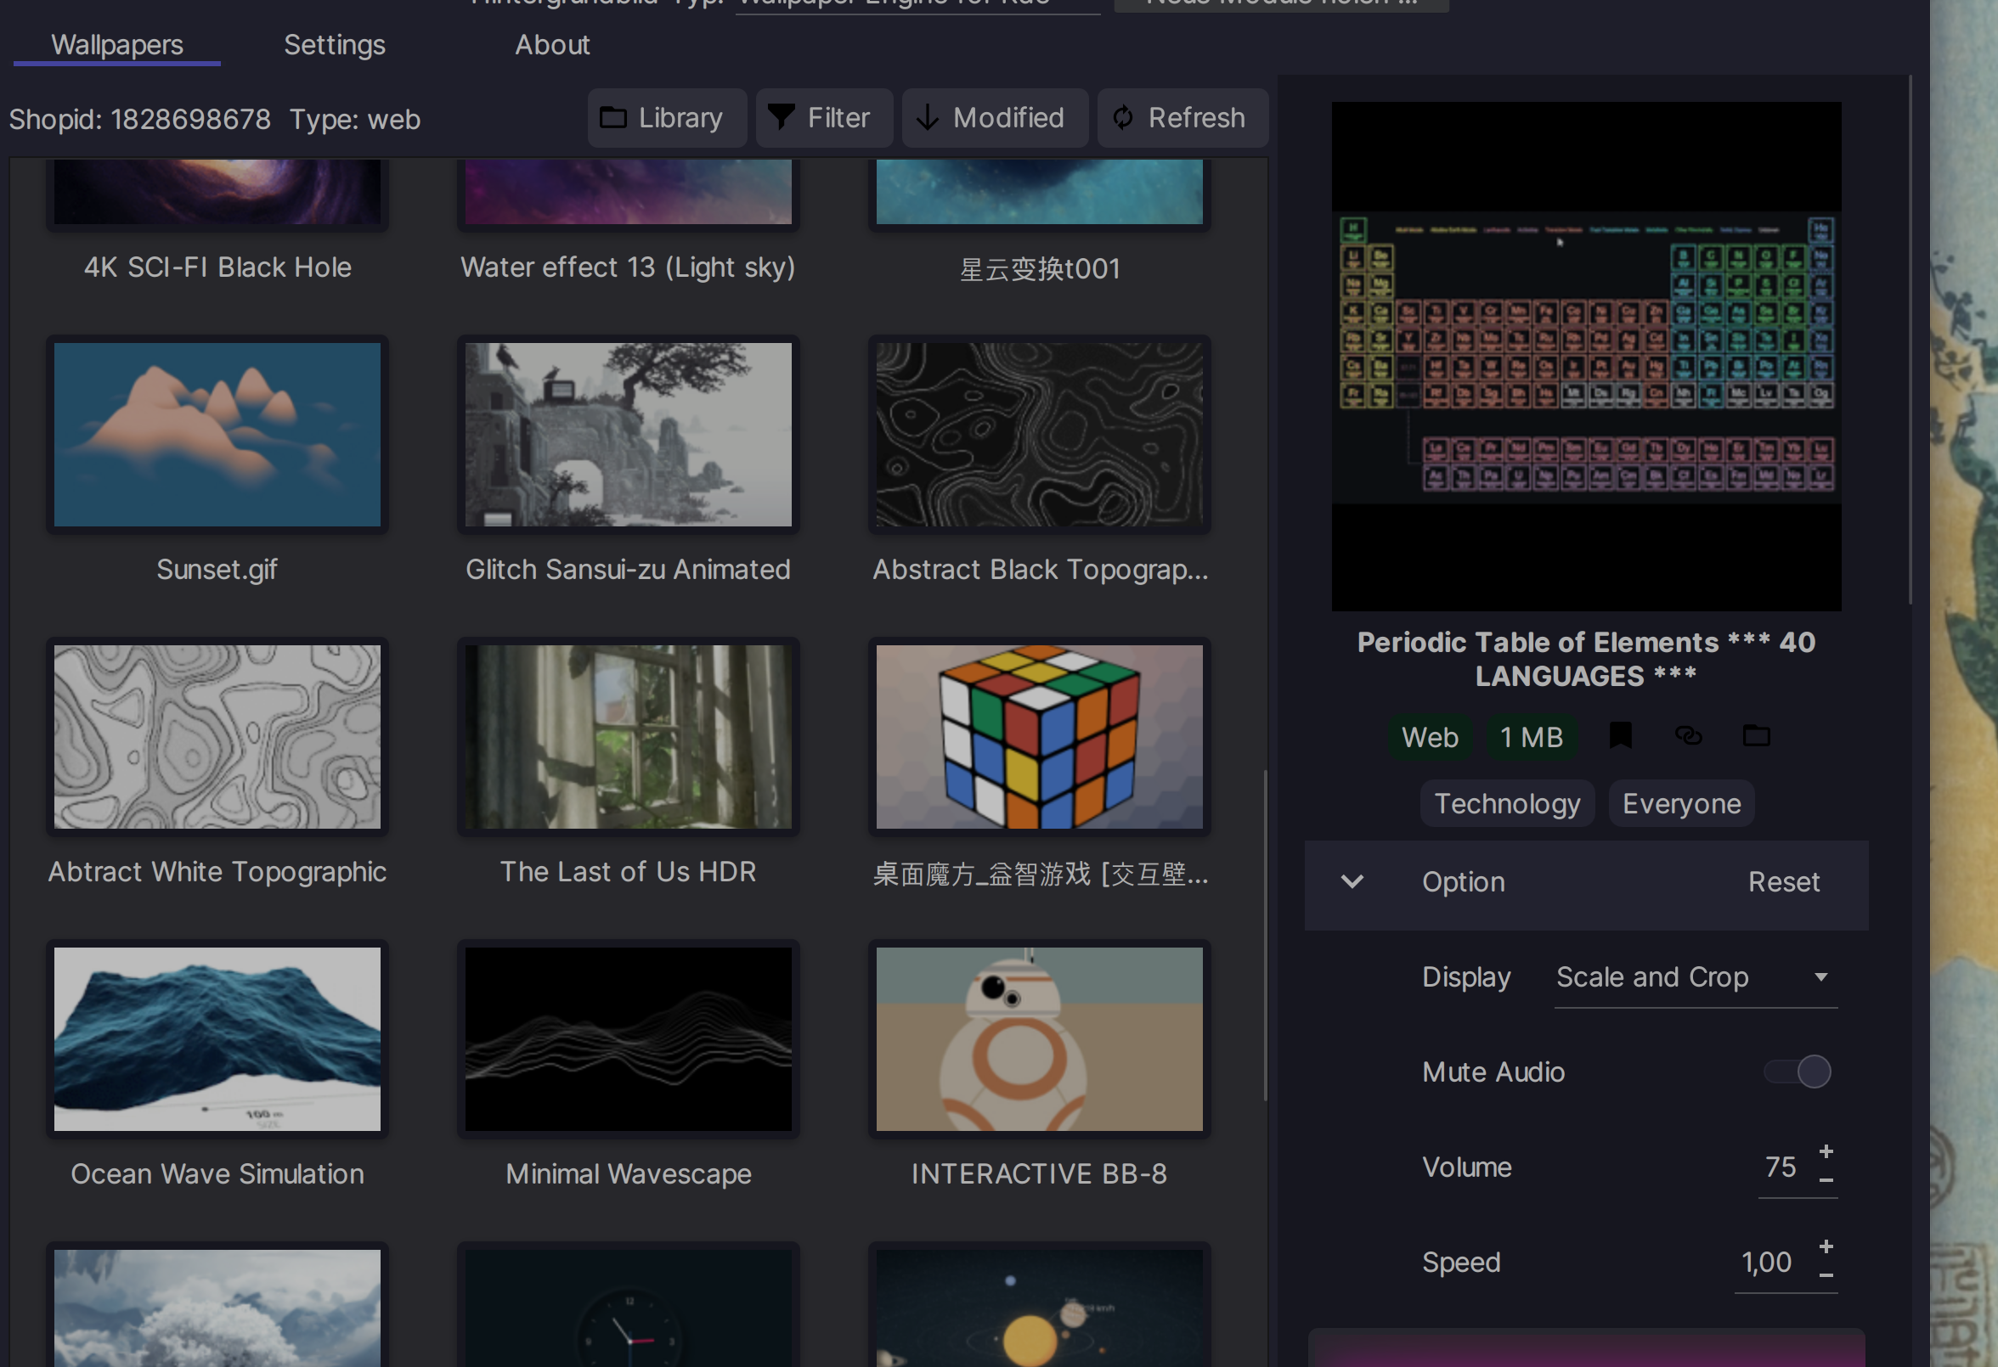Click the 1 MB size tag

(x=1532, y=737)
